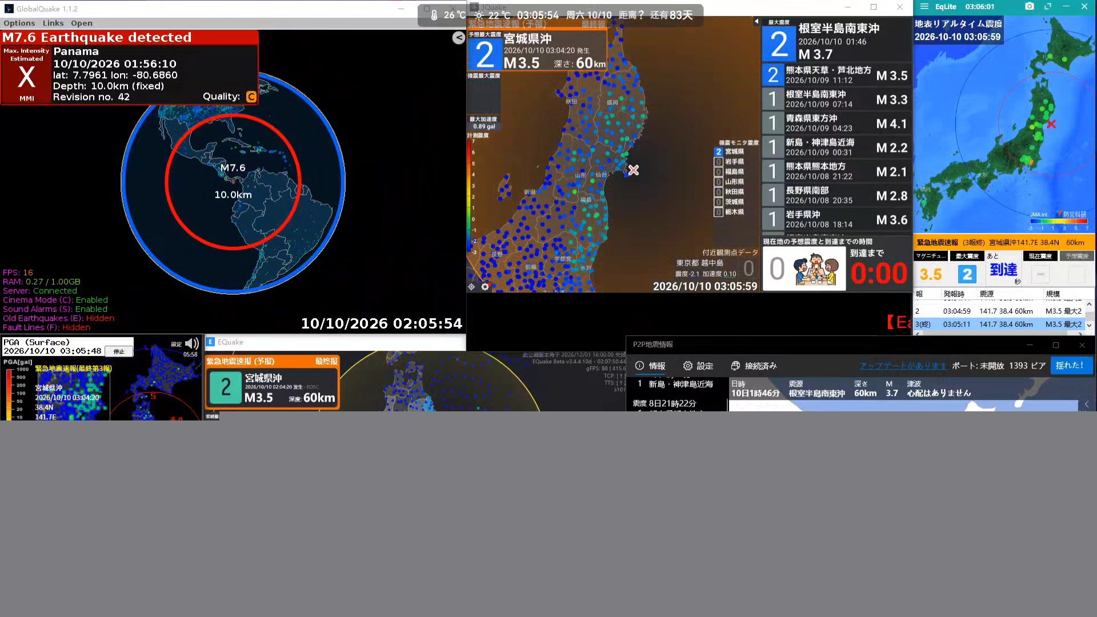The width and height of the screenshot is (1097, 617).
Task: Select 新島・神津島近海 item in P2P list
Action: (676, 384)
